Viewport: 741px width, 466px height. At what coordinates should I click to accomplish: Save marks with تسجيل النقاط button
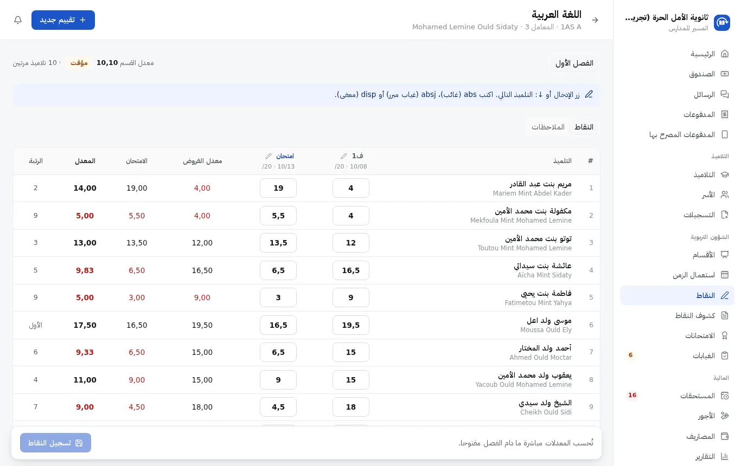pos(55,443)
